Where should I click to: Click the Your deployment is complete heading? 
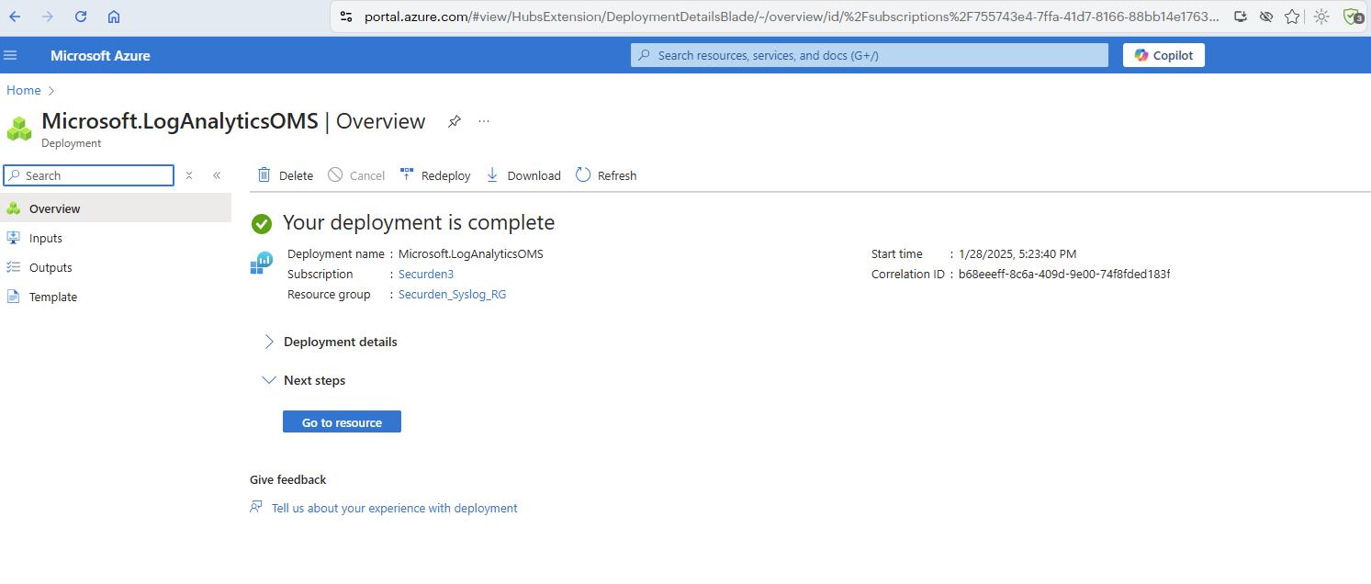tap(419, 222)
